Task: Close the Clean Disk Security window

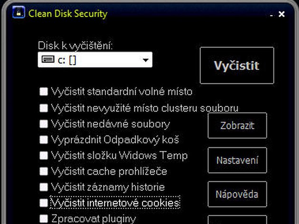Action: click(x=281, y=14)
